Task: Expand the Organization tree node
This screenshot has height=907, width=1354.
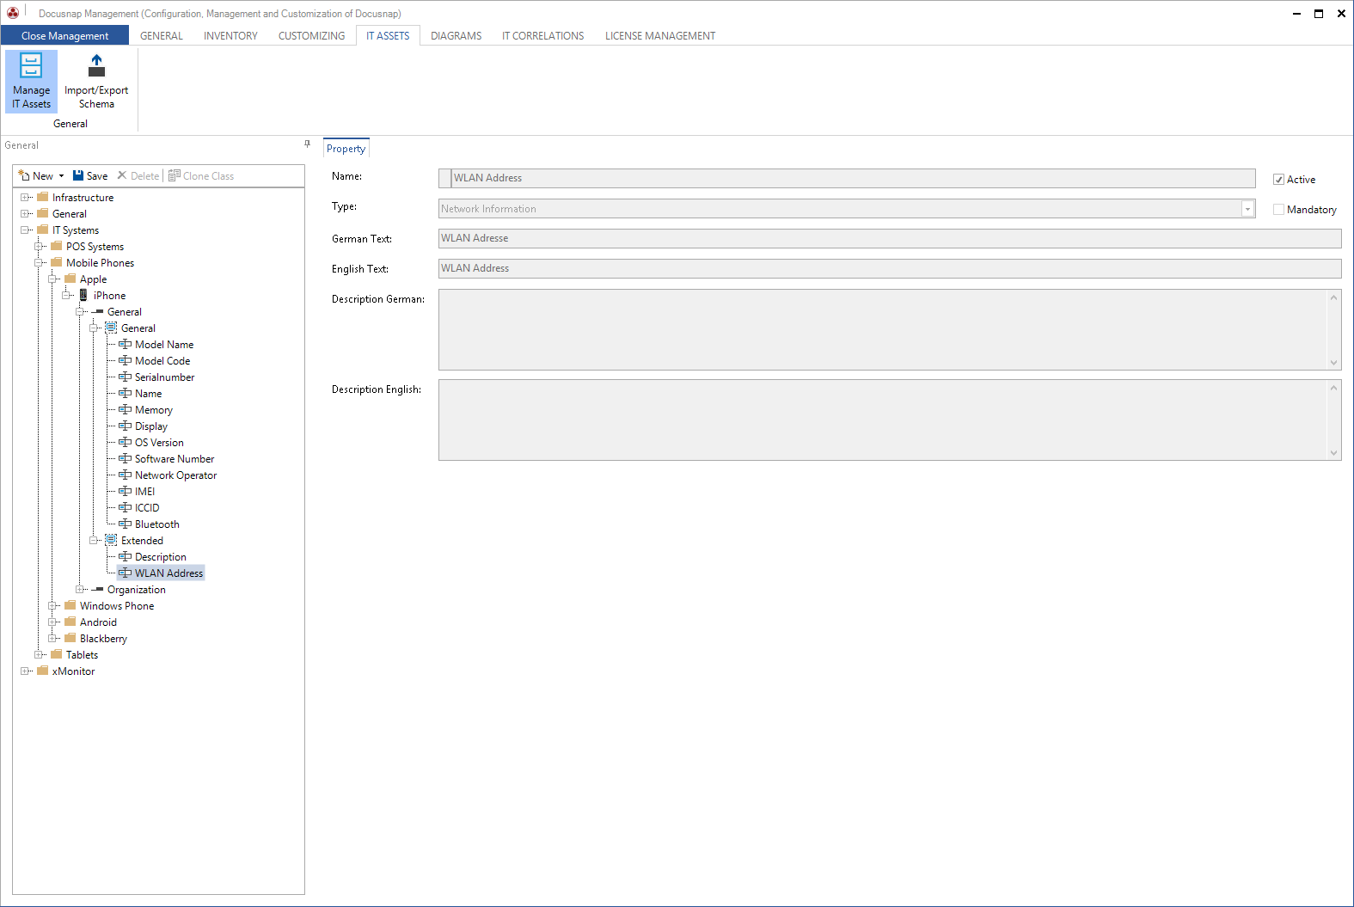Action: tap(80, 589)
